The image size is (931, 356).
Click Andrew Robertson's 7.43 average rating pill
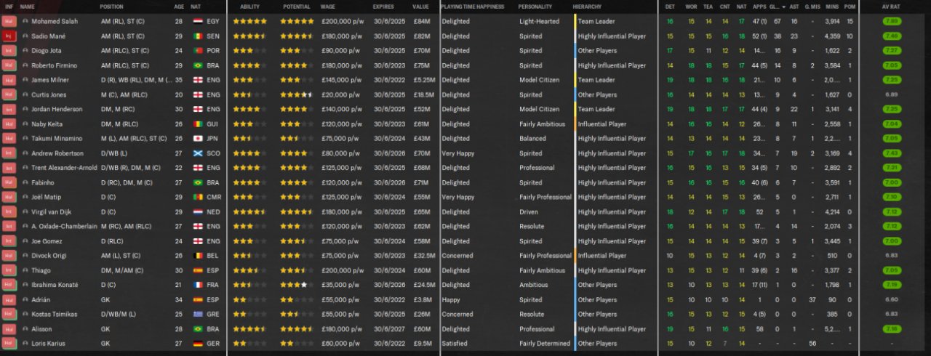click(x=891, y=153)
